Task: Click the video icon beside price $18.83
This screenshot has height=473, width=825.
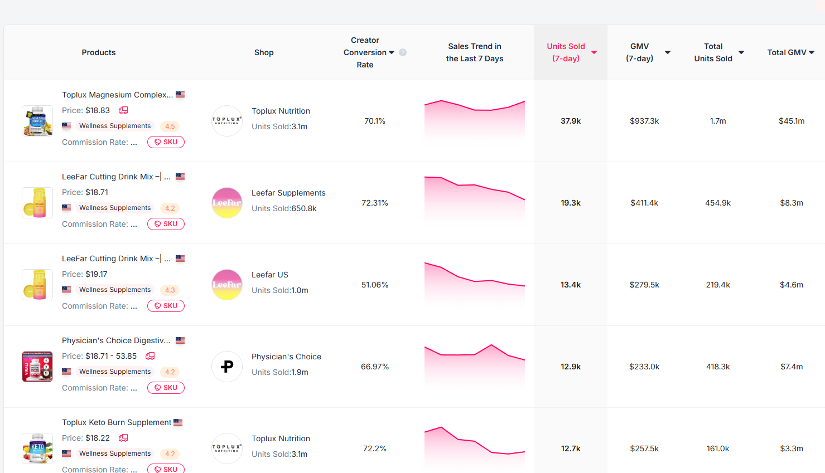Action: pos(123,110)
